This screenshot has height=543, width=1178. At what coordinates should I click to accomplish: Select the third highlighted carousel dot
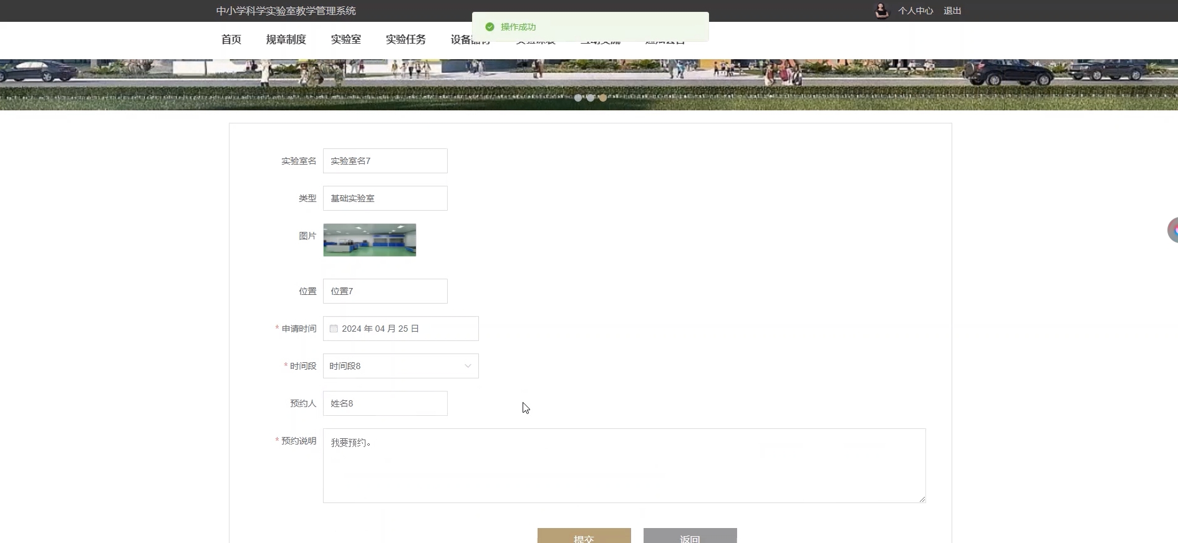[x=603, y=98]
